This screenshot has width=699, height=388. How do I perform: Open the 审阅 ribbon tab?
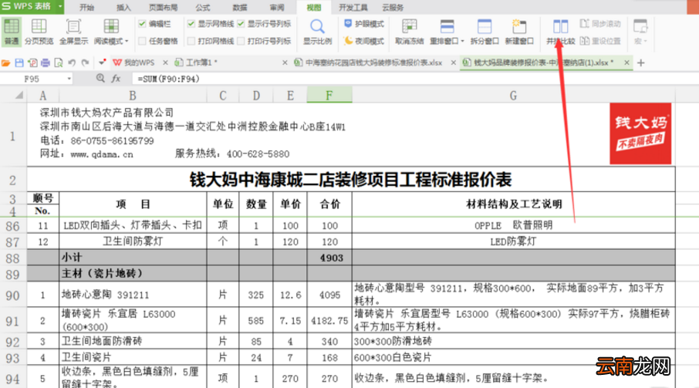pyautogui.click(x=277, y=8)
